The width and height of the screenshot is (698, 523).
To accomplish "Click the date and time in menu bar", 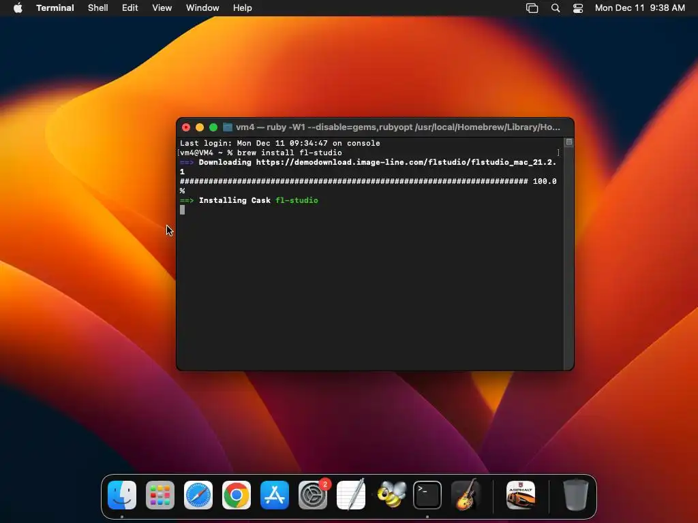I will click(639, 8).
